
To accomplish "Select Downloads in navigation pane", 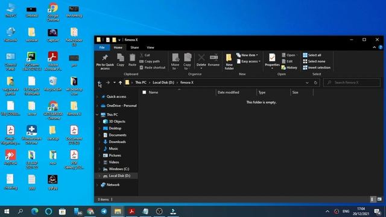I will [117, 142].
